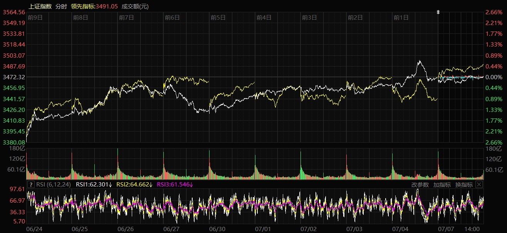
Task: Close the RSI indicator panel
Action: pyautogui.click(x=479, y=185)
